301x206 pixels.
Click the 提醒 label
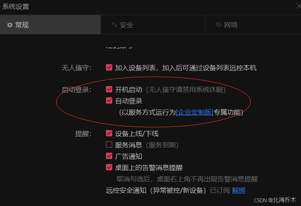coord(83,133)
